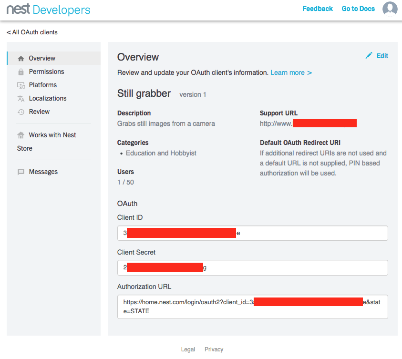
Task: Open the Privacy footer link
Action: click(x=214, y=349)
